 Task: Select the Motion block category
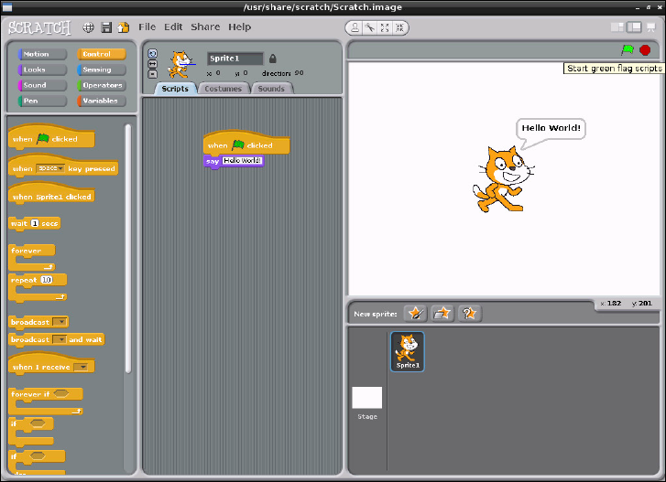coord(42,54)
